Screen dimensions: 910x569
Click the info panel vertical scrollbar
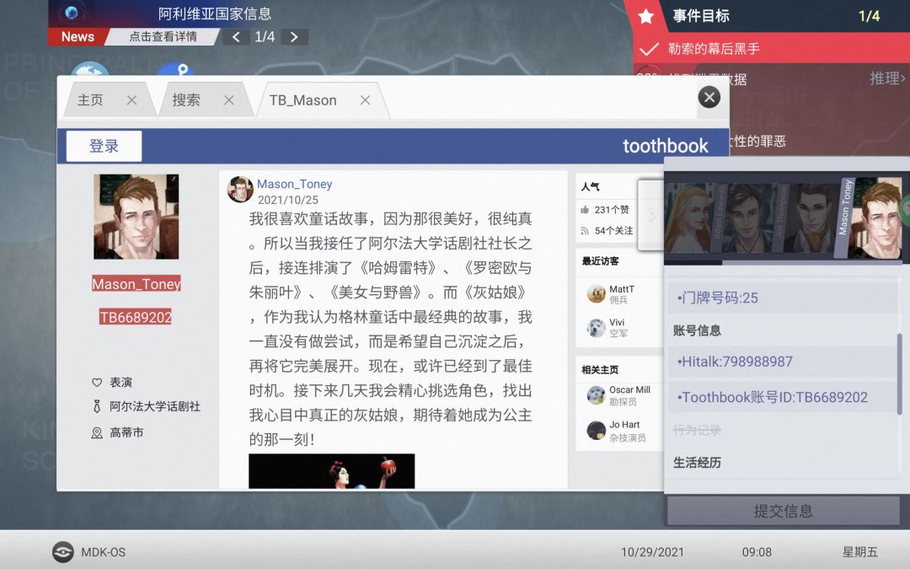pyautogui.click(x=900, y=374)
